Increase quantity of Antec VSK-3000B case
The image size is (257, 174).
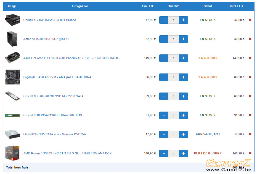pos(183,39)
